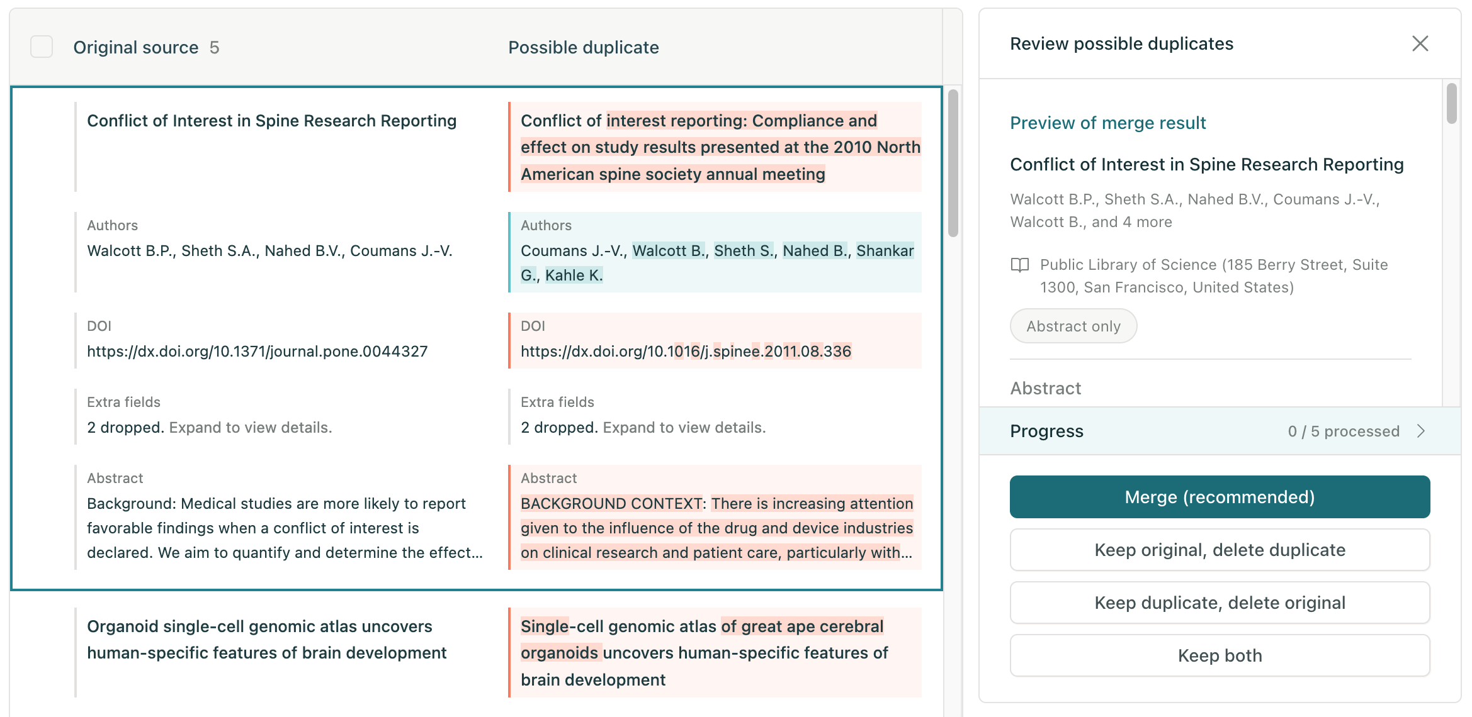Open the original source abstract text
This screenshot has height=717, width=1472.
[285, 528]
